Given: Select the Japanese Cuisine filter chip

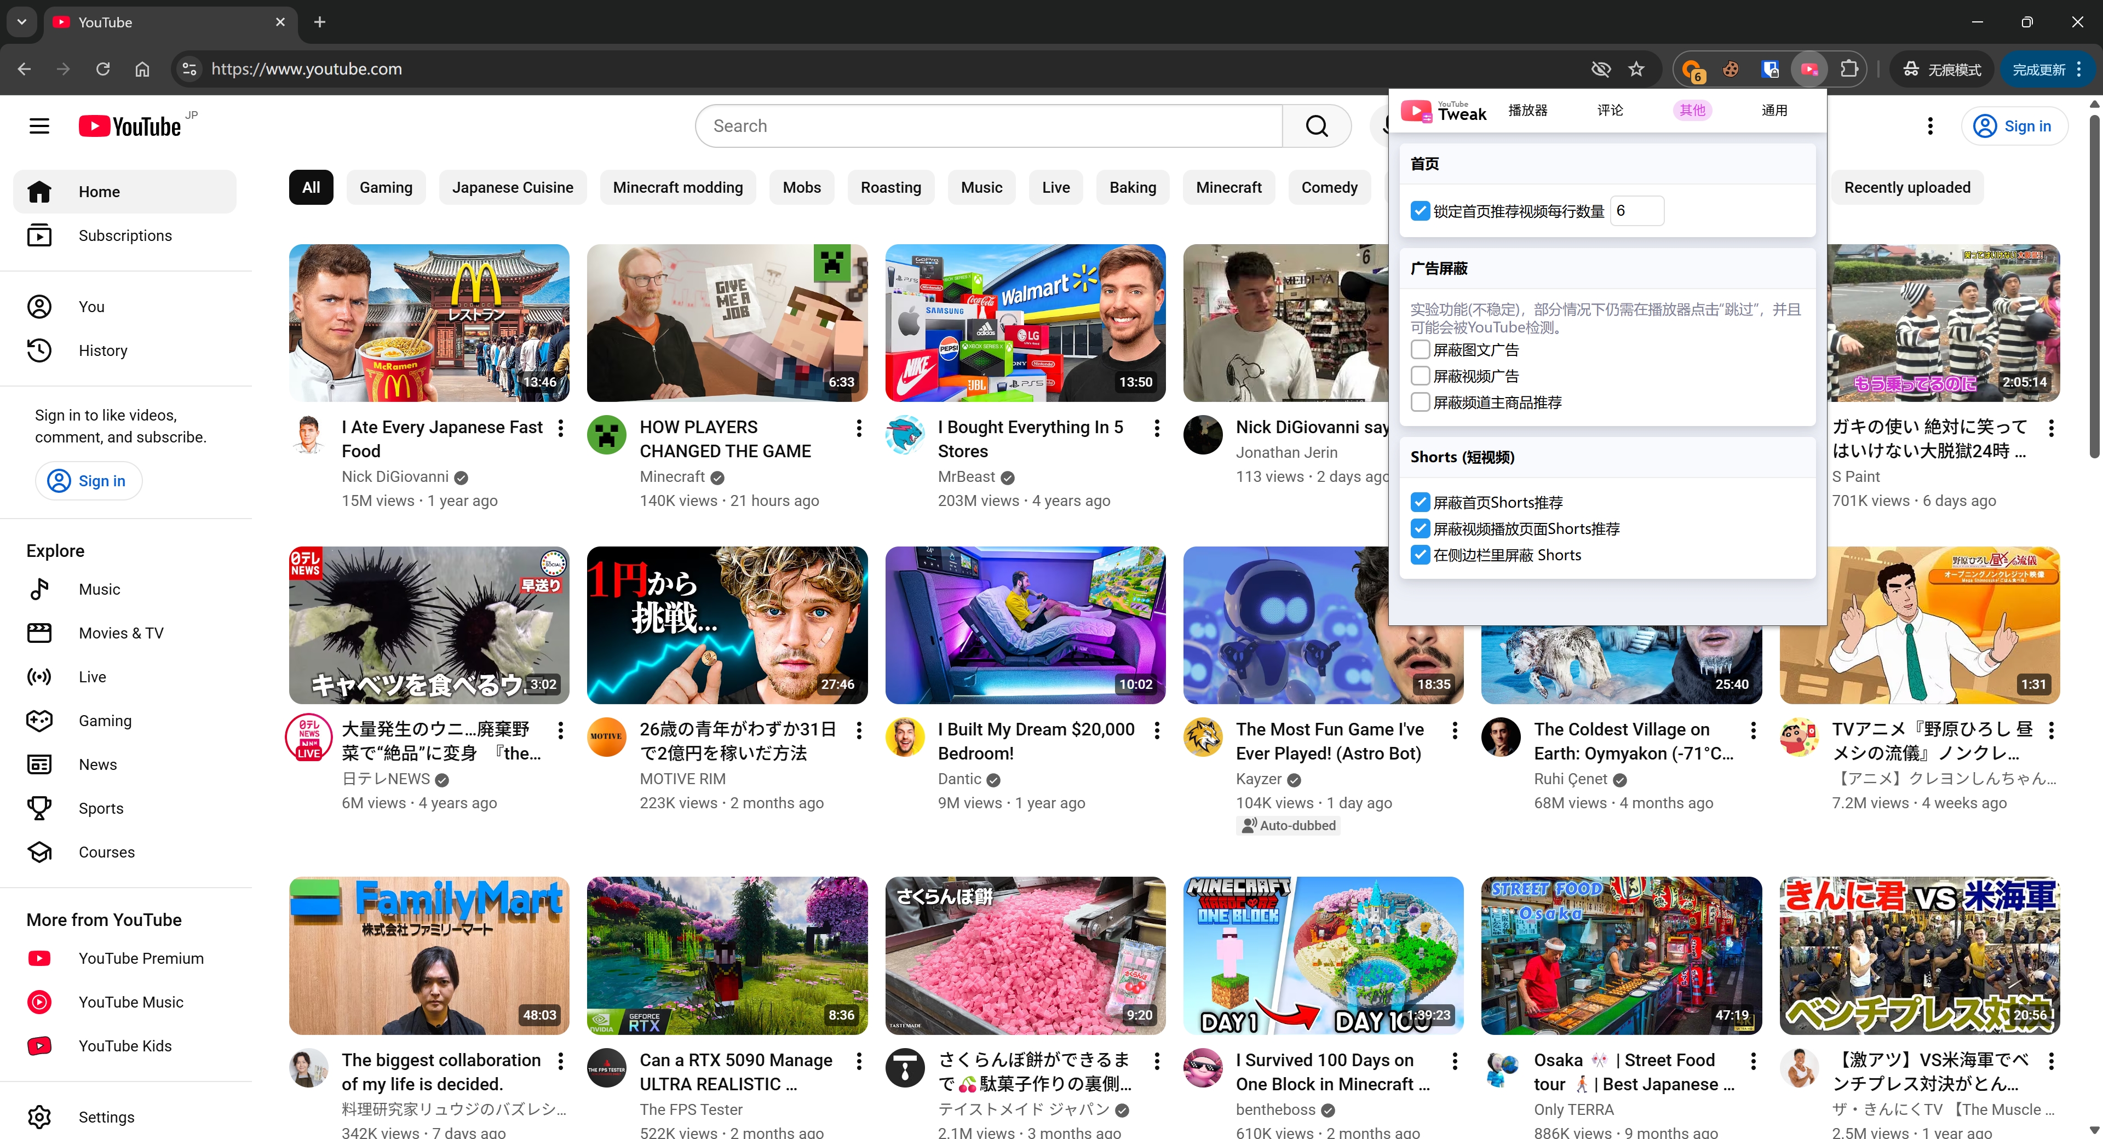Looking at the screenshot, I should [x=512, y=188].
